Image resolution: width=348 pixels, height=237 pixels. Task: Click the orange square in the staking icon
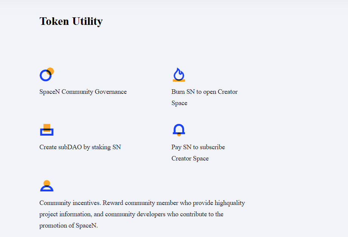click(47, 127)
